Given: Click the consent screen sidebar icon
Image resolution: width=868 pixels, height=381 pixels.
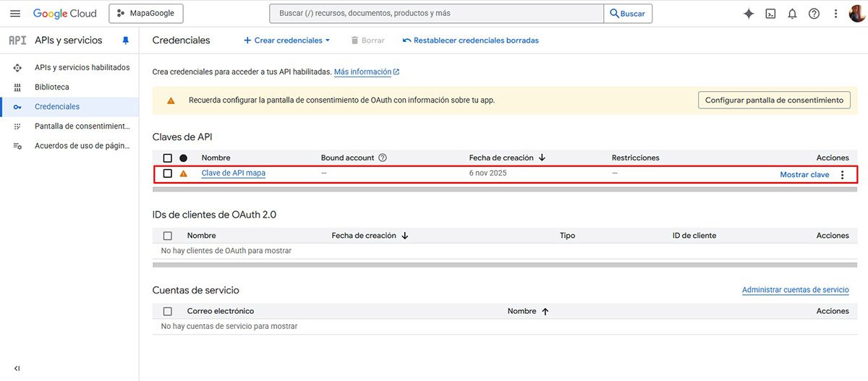Looking at the screenshot, I should pyautogui.click(x=17, y=126).
